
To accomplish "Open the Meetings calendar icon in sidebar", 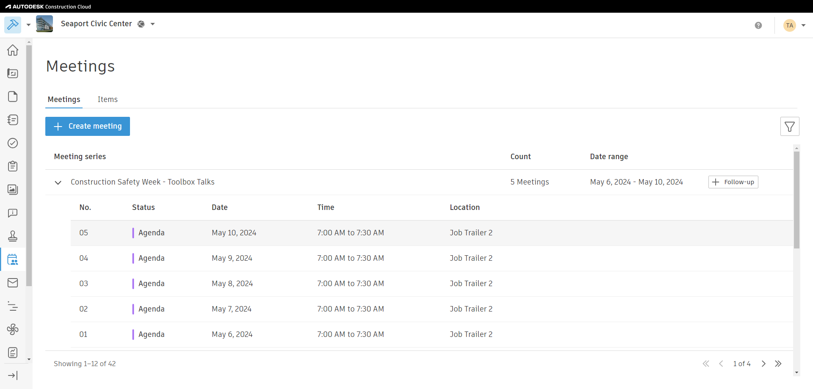I will point(13,259).
